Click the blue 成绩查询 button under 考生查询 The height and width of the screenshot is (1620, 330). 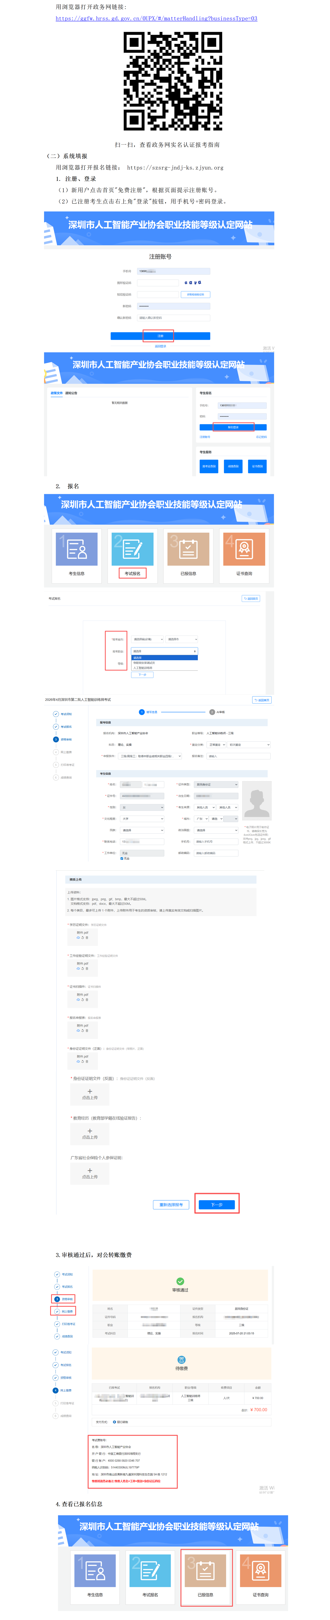pos(233,466)
